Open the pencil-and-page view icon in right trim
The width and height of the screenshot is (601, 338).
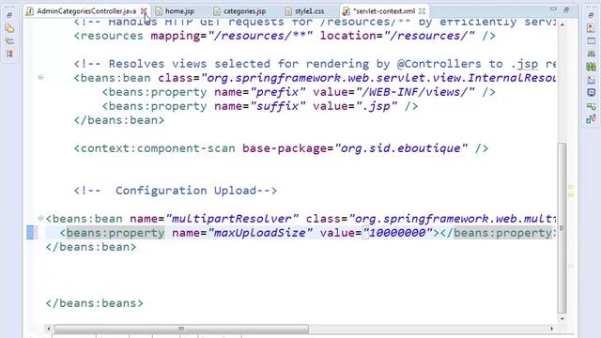pos(591,80)
